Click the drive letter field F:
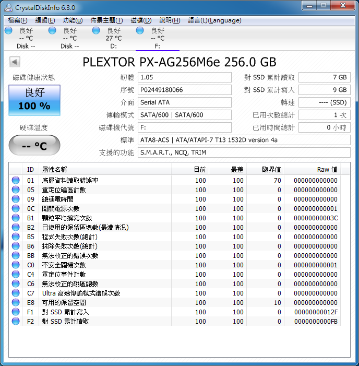This screenshot has height=366, width=359. coord(185,127)
